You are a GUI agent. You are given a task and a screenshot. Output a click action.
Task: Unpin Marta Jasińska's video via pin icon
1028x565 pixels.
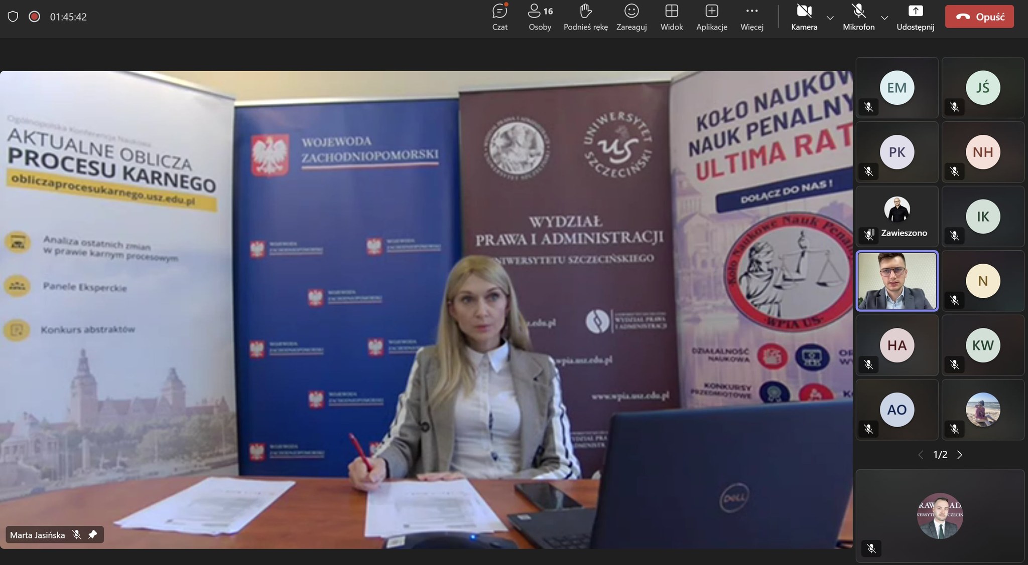coord(92,535)
